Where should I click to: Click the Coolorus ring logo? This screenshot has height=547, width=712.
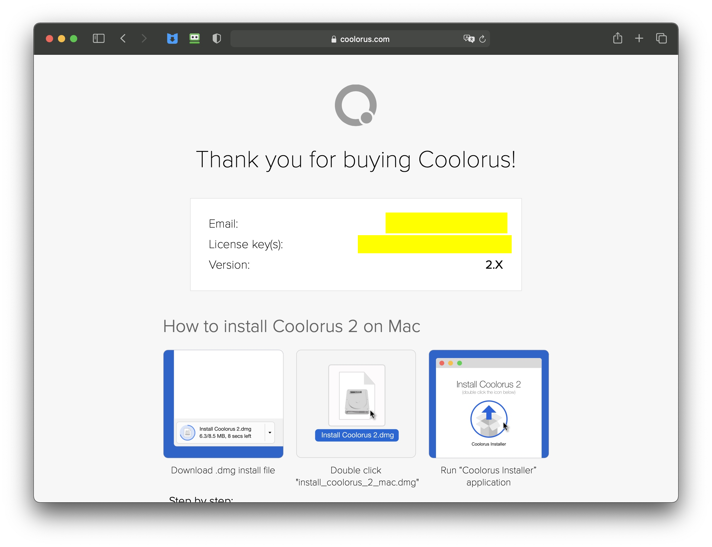356,105
